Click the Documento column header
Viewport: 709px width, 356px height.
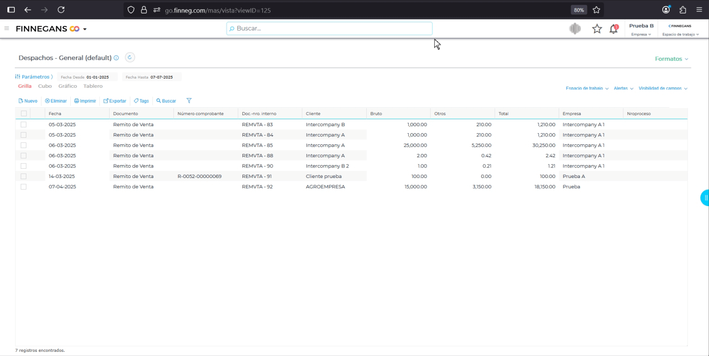tap(141, 114)
